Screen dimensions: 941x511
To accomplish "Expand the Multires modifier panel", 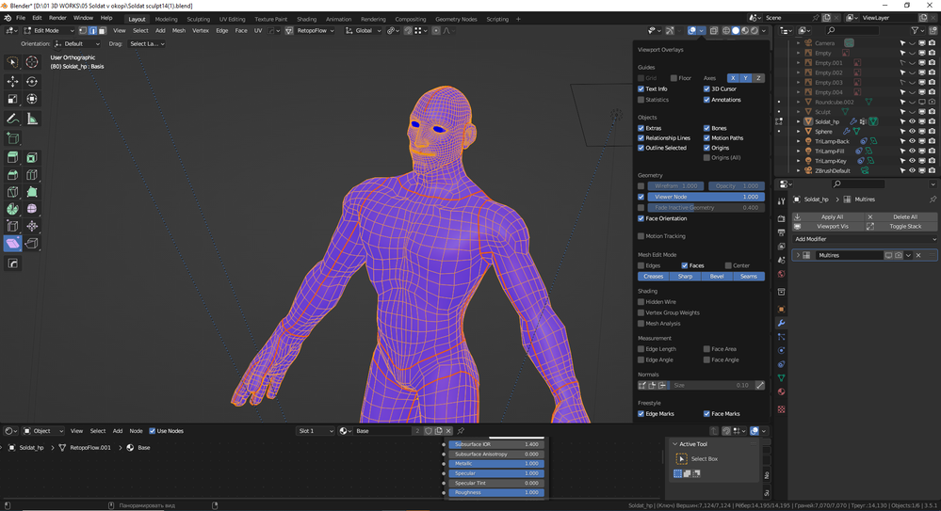I will tap(798, 255).
